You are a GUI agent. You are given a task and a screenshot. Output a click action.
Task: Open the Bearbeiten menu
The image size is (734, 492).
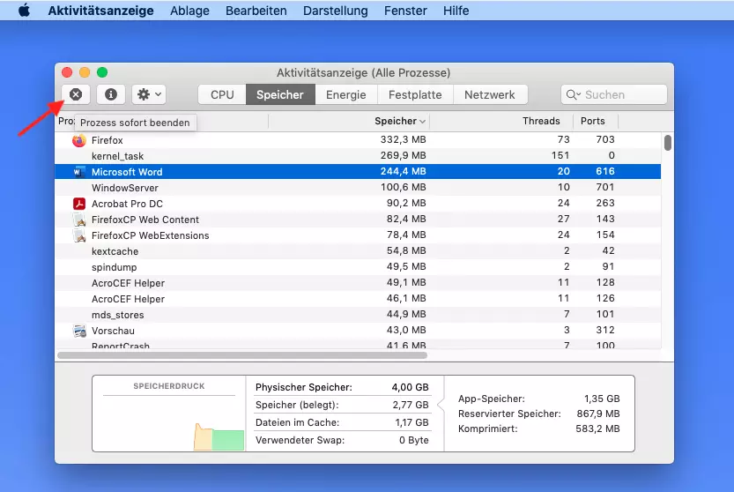(x=256, y=11)
